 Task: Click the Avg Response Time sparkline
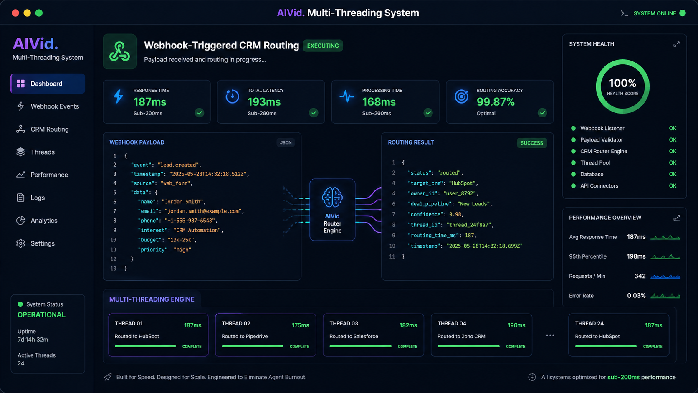click(665, 237)
